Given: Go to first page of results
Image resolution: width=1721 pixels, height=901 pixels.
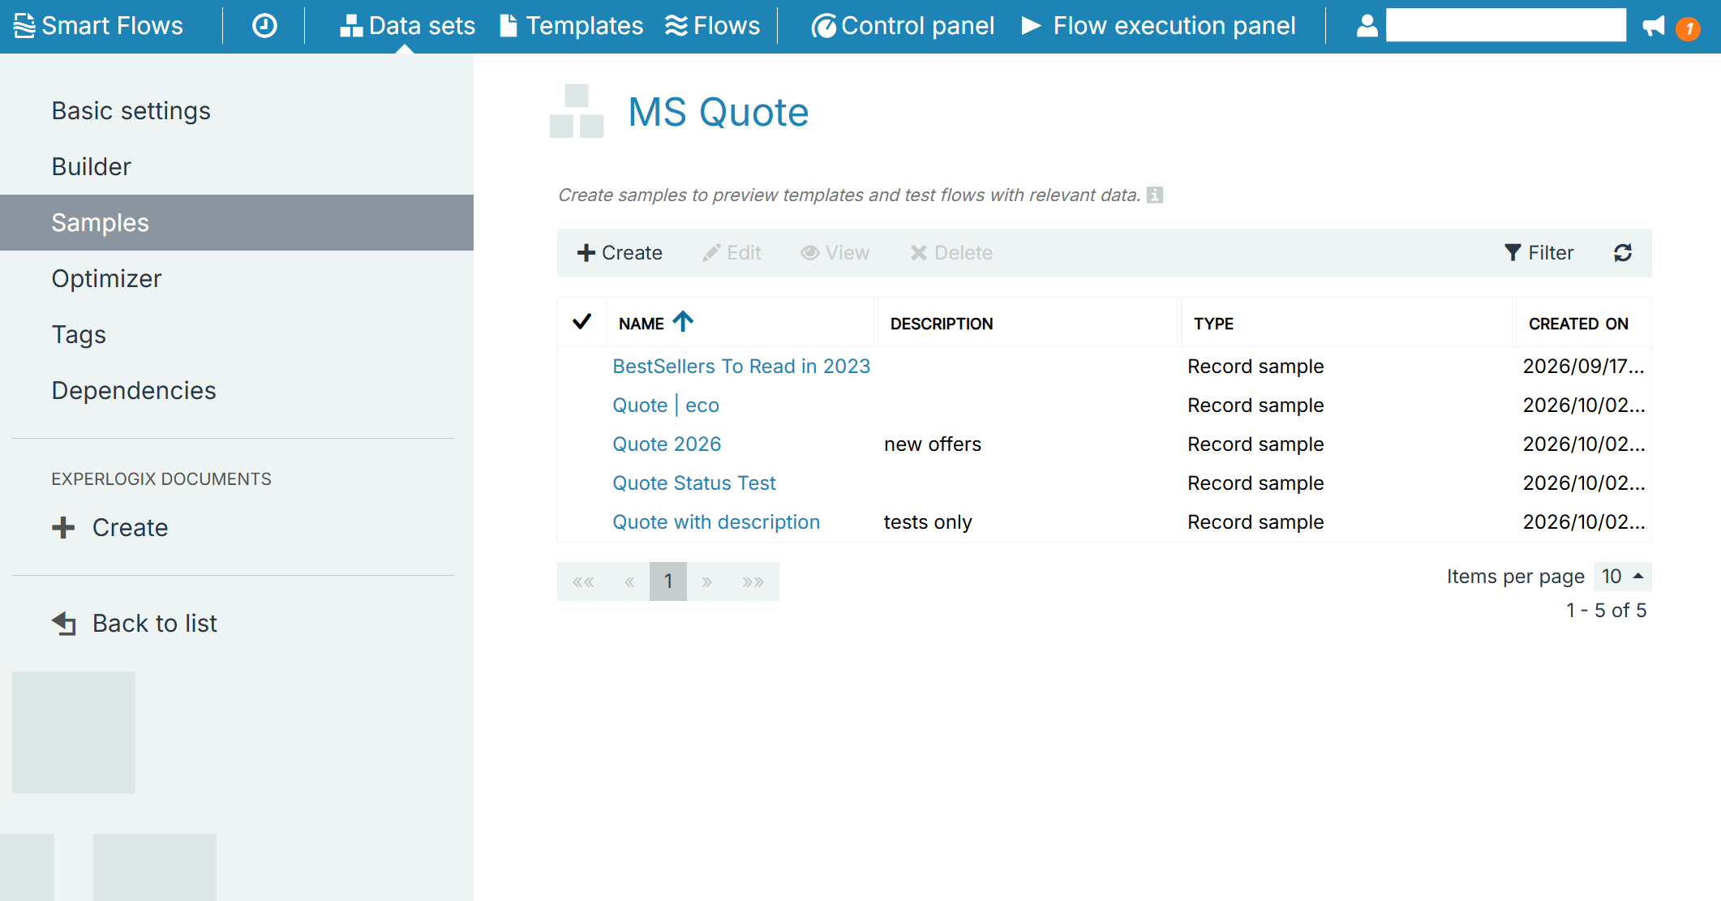Looking at the screenshot, I should (583, 581).
